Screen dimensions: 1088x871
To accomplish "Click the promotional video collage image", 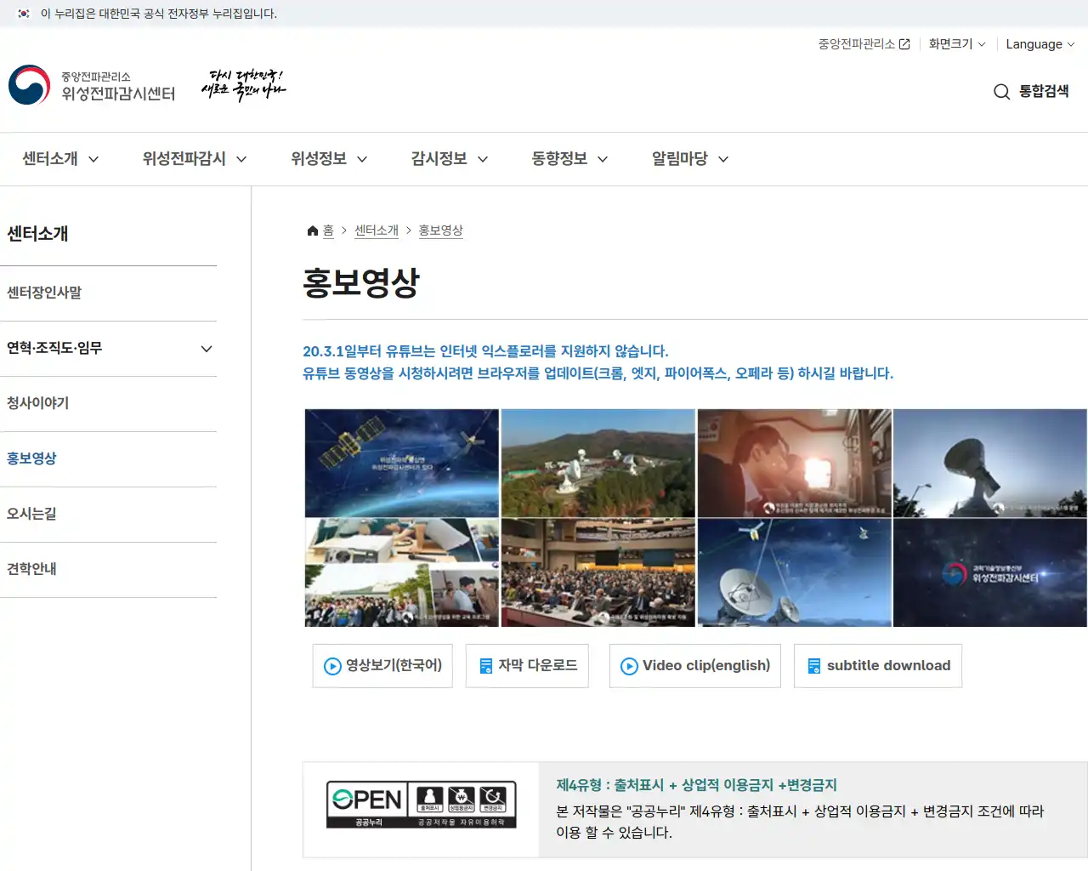I will tap(695, 518).
